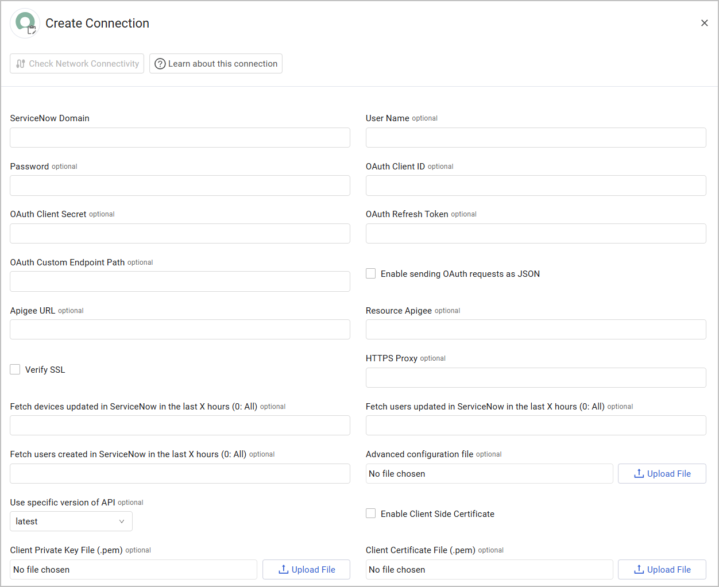Click the ServiceNow adapter logo icon

[x=25, y=24]
